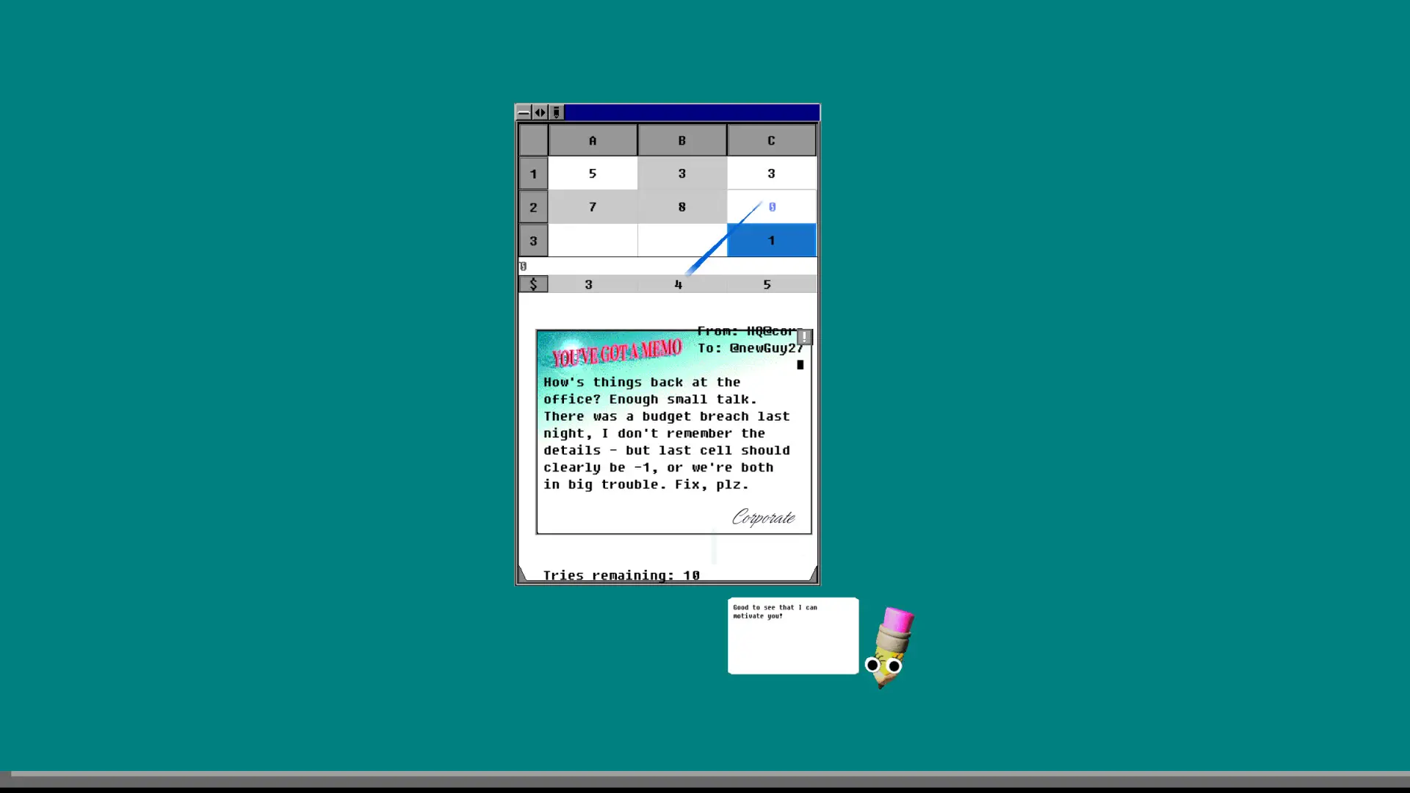Viewport: 1410px width, 793px height.
Task: Click the Tries remaining counter
Action: (621, 575)
